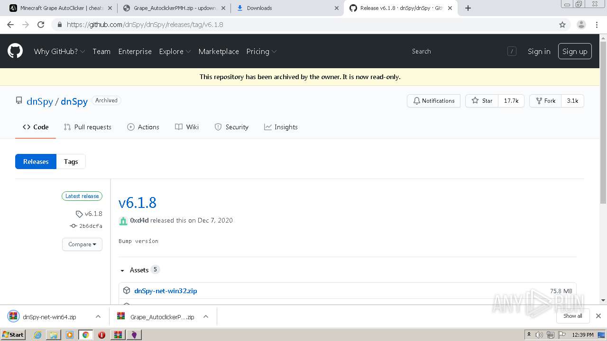Open options chevron for Grape_Autoclicker download
607x341 pixels.
(x=206, y=316)
